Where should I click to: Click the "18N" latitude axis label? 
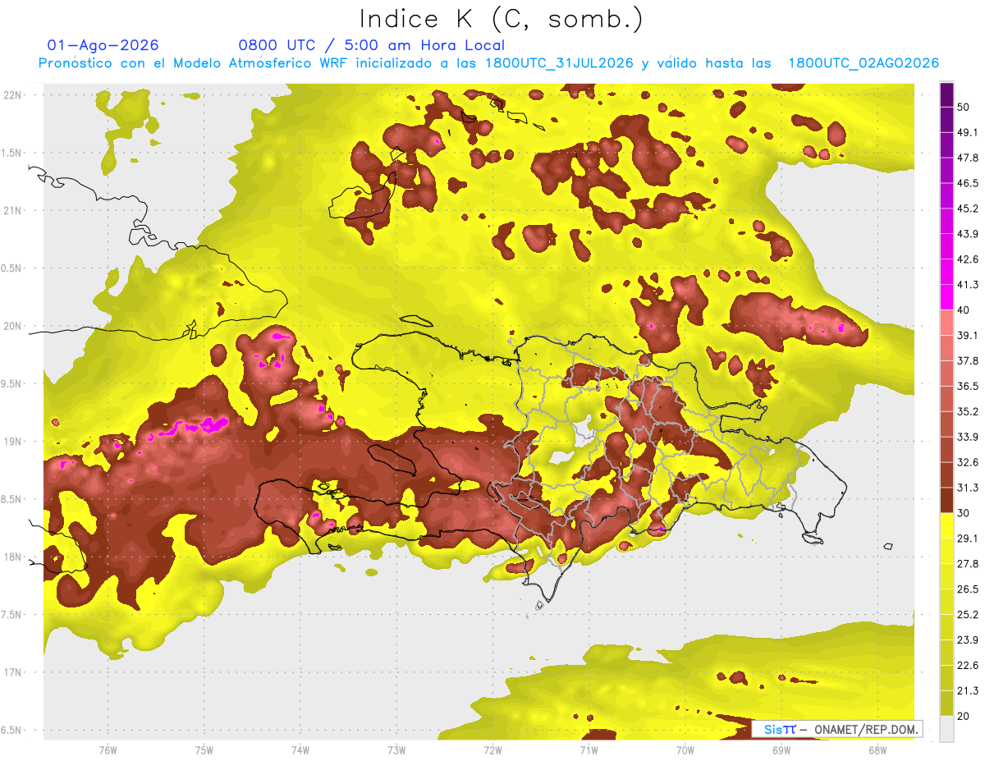click(11, 557)
